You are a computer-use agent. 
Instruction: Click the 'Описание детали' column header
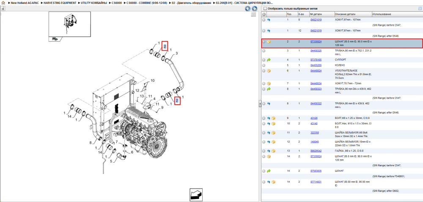353,14
